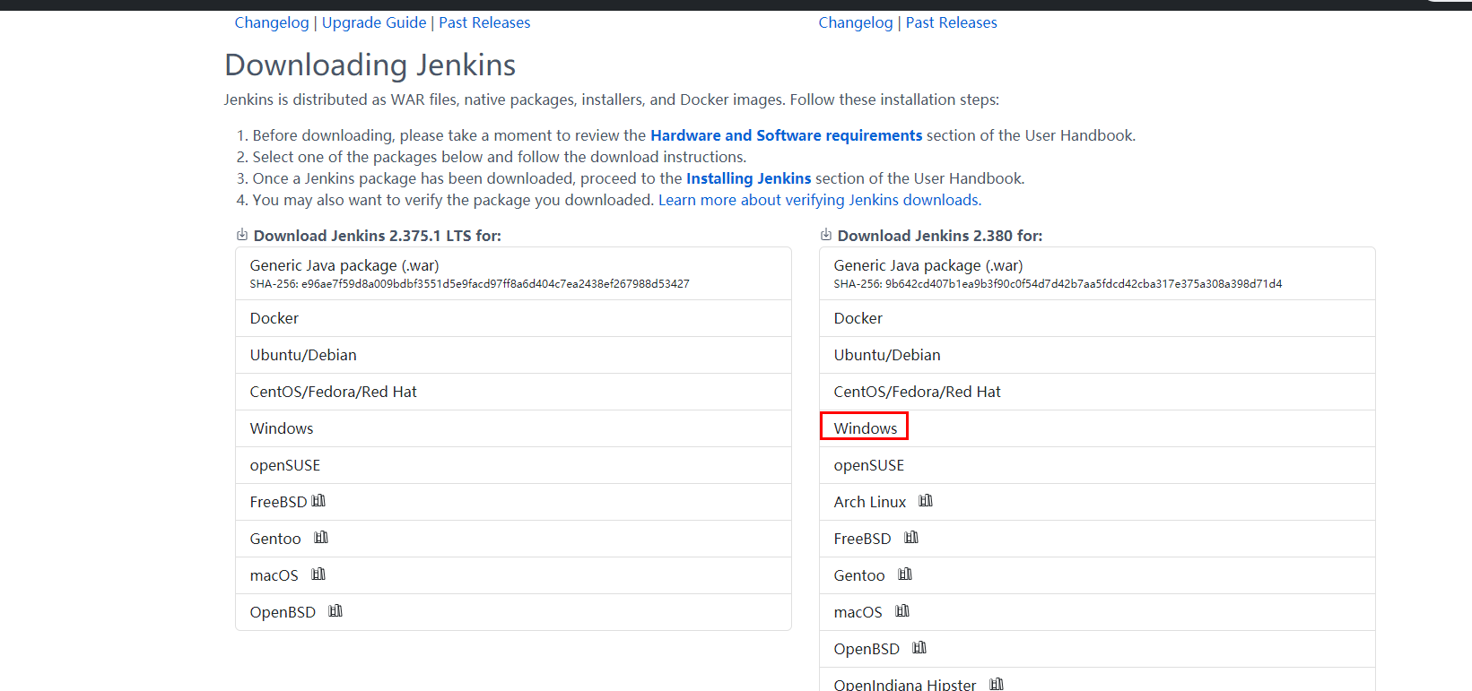This screenshot has height=691, width=1472.
Task: Open the LTS Past Releases link
Action: click(484, 22)
